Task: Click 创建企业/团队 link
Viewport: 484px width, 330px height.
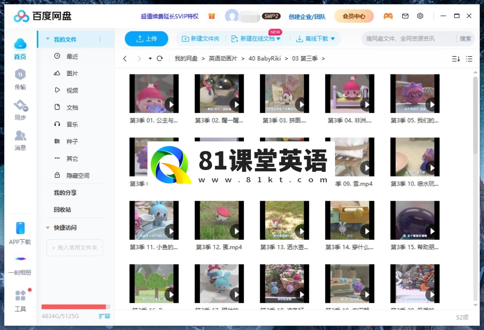Action: click(307, 17)
